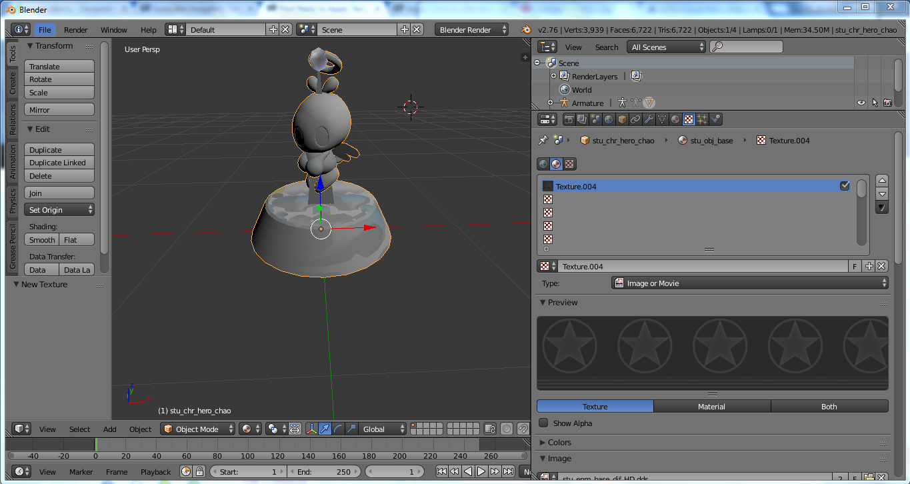
Task: Select Texture preview mode
Action: [595, 406]
